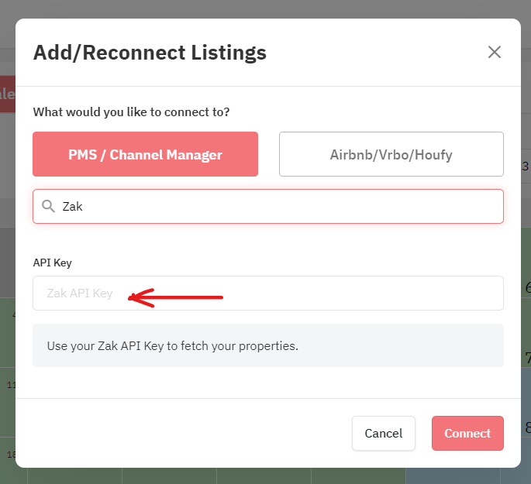Focus the search box containing Zak
531x484 pixels.
(268, 206)
